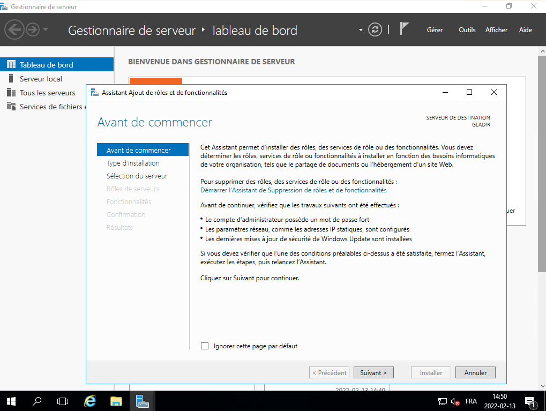Click the Tous les serveurs icon
The width and height of the screenshot is (546, 411).
pyautogui.click(x=11, y=92)
